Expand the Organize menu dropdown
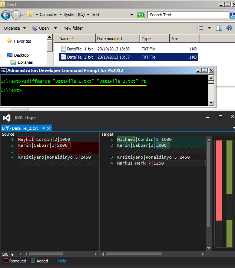The width and height of the screenshot is (235, 268). pyautogui.click(x=15, y=28)
